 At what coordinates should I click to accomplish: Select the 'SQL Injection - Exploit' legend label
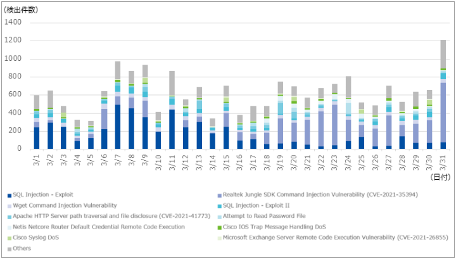coord(43,195)
